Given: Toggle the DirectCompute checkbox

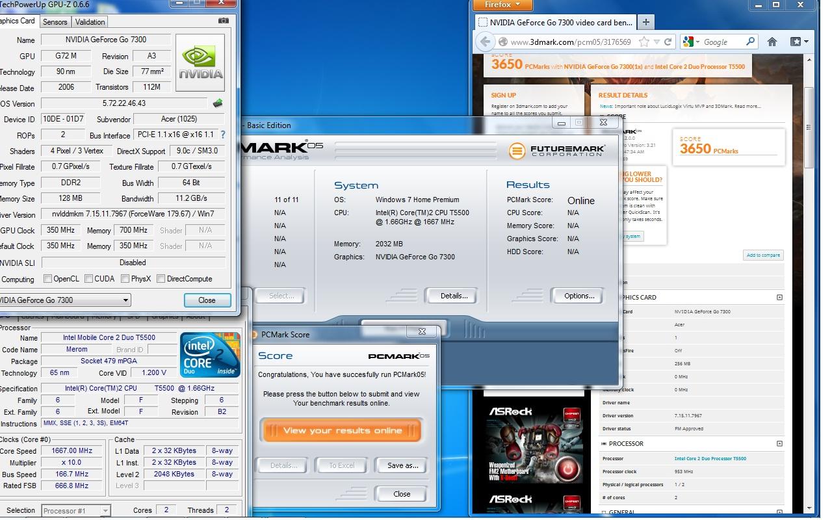Looking at the screenshot, I should tap(161, 279).
